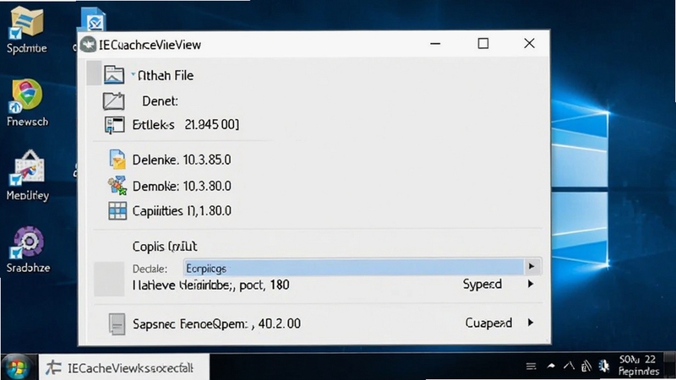Show hidden tray icons caret
This screenshot has height=380, width=676.
(x=569, y=366)
